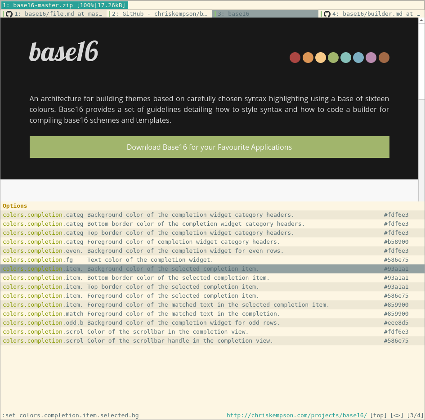The width and height of the screenshot is (425, 420).
Task: Click GitHub favicon on base16/builder.md tab
Action: tap(327, 14)
